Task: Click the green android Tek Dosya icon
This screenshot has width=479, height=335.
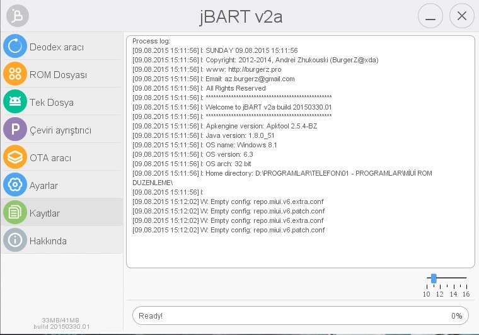Action: (15, 101)
